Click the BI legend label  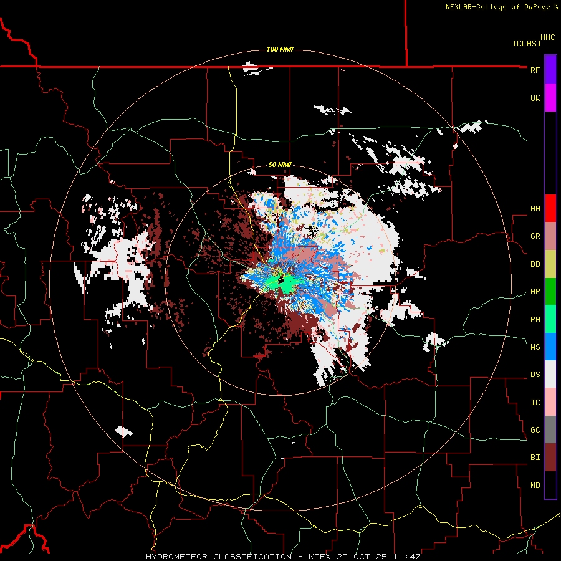(x=535, y=458)
